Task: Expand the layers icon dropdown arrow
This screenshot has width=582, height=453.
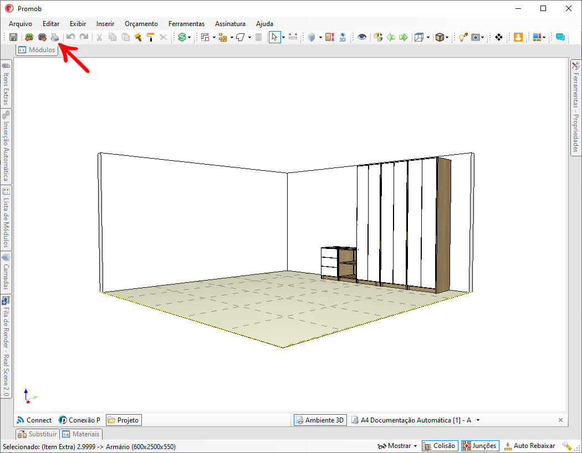Action: point(320,38)
